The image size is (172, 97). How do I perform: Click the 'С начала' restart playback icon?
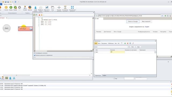point(6,7)
